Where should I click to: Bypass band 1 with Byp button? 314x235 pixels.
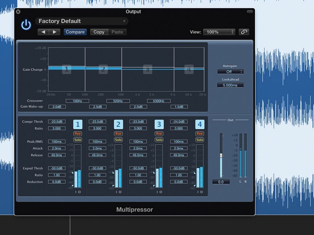click(x=78, y=134)
